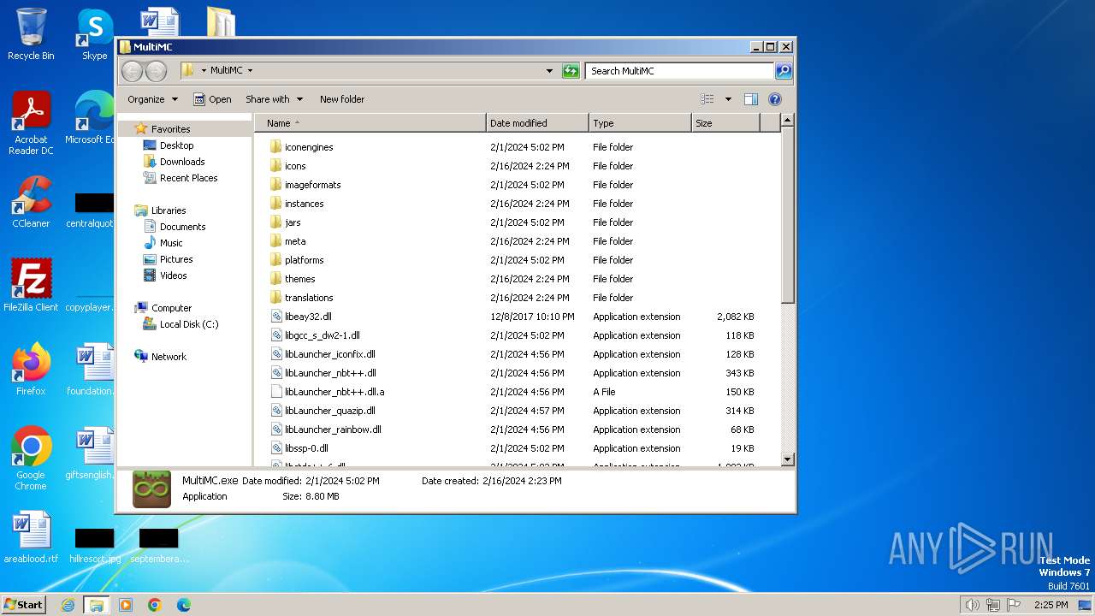Image resolution: width=1095 pixels, height=616 pixels.
Task: Open the Change your view icon
Action: coord(707,99)
